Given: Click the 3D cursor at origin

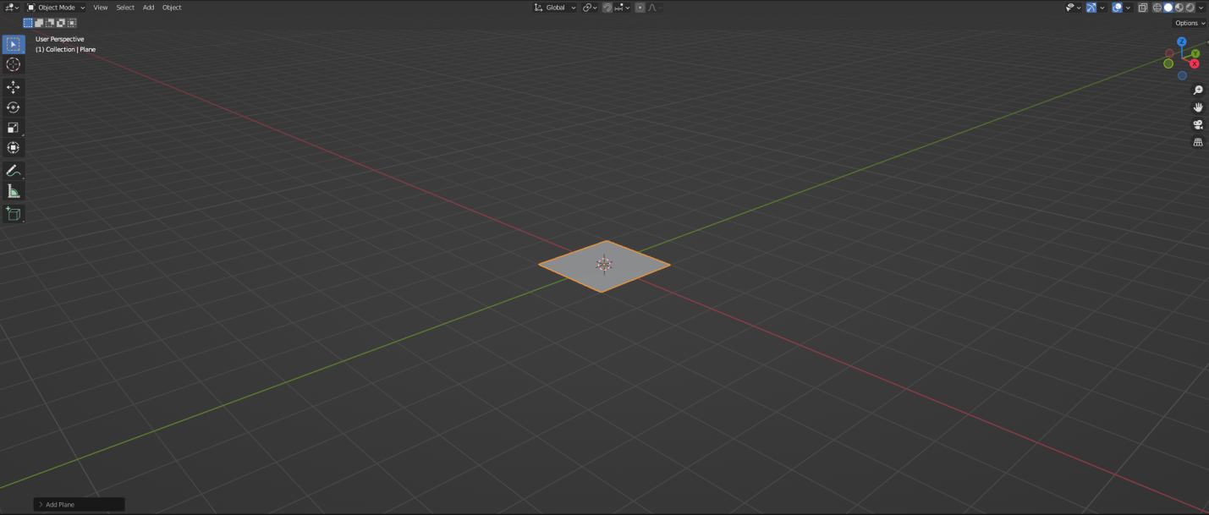Looking at the screenshot, I should [x=604, y=265].
